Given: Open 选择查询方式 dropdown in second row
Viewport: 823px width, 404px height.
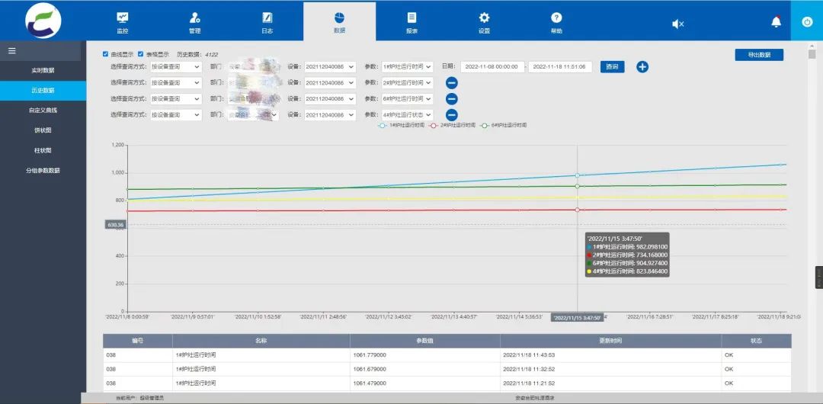Looking at the screenshot, I should pos(176,83).
